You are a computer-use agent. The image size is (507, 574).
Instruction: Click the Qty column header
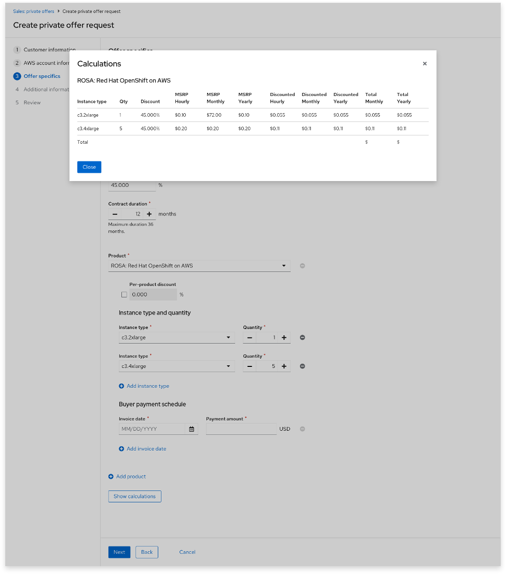[x=124, y=101]
